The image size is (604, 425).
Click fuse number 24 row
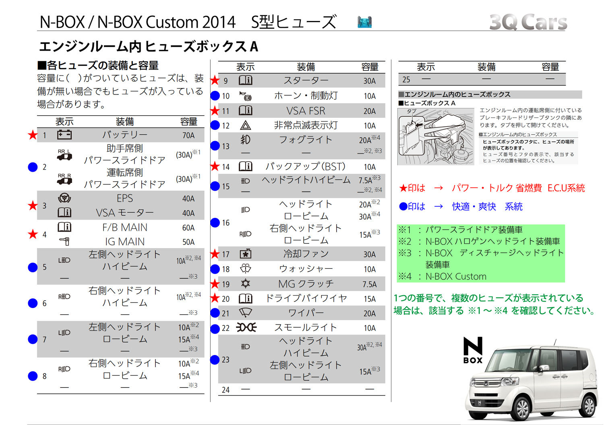coord(302,389)
